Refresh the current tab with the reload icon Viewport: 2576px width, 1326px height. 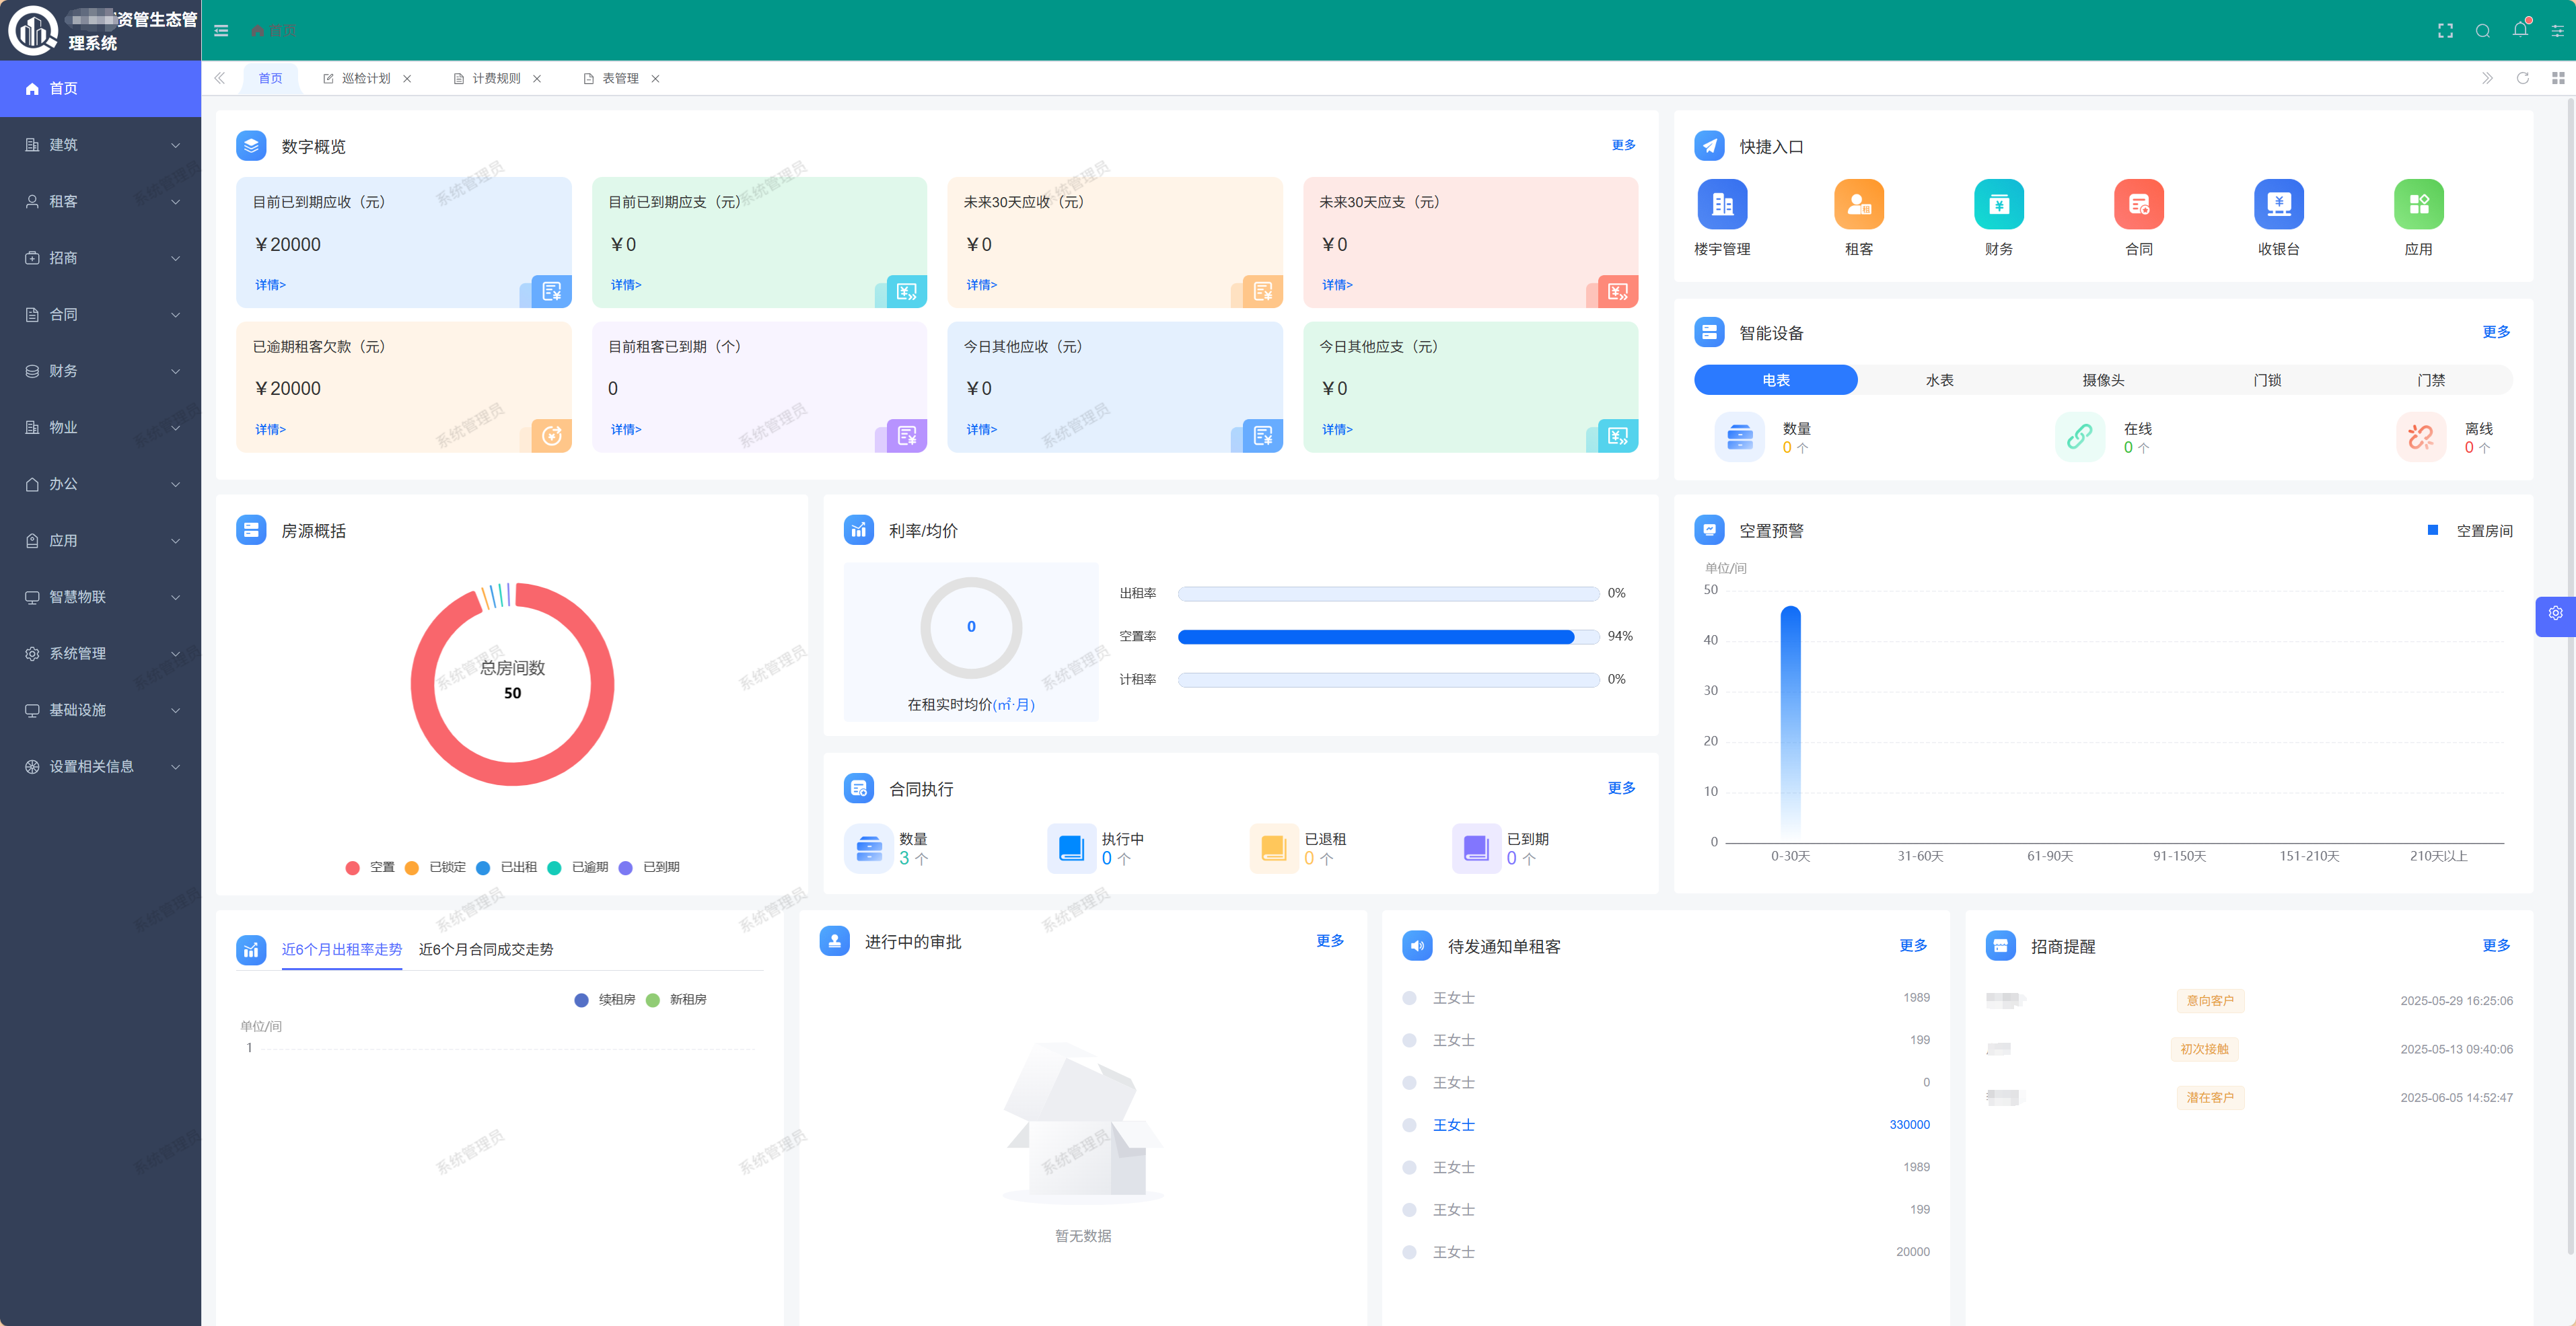[x=2522, y=78]
